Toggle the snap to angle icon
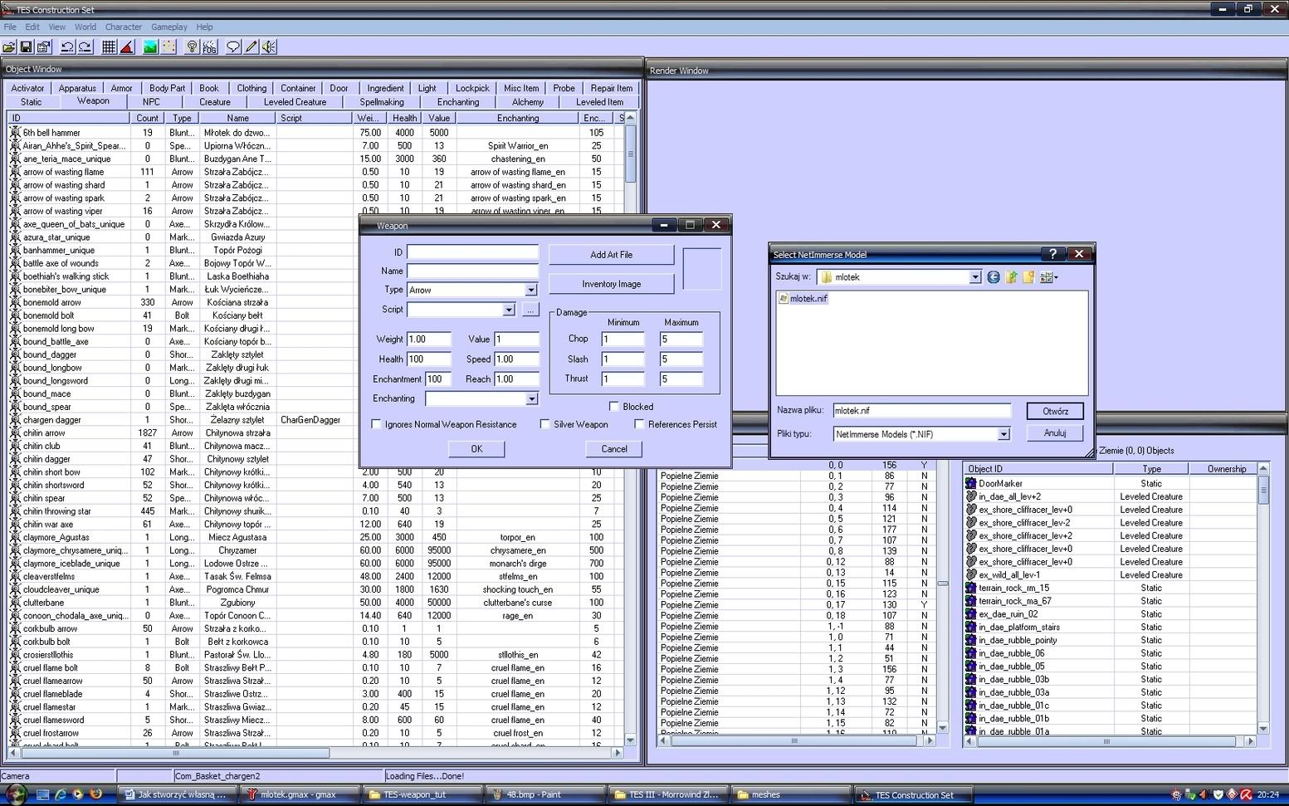This screenshot has width=1289, height=806. 127,47
